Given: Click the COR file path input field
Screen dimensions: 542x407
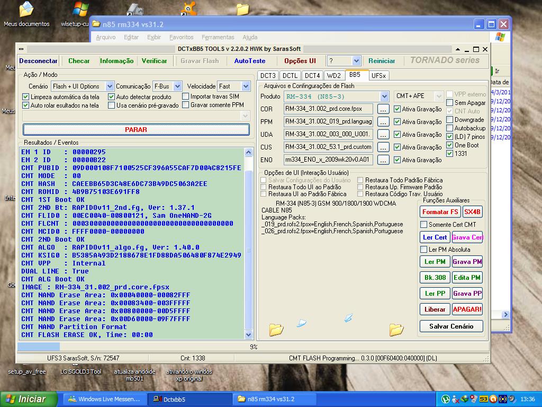Looking at the screenshot, I should pos(328,109).
